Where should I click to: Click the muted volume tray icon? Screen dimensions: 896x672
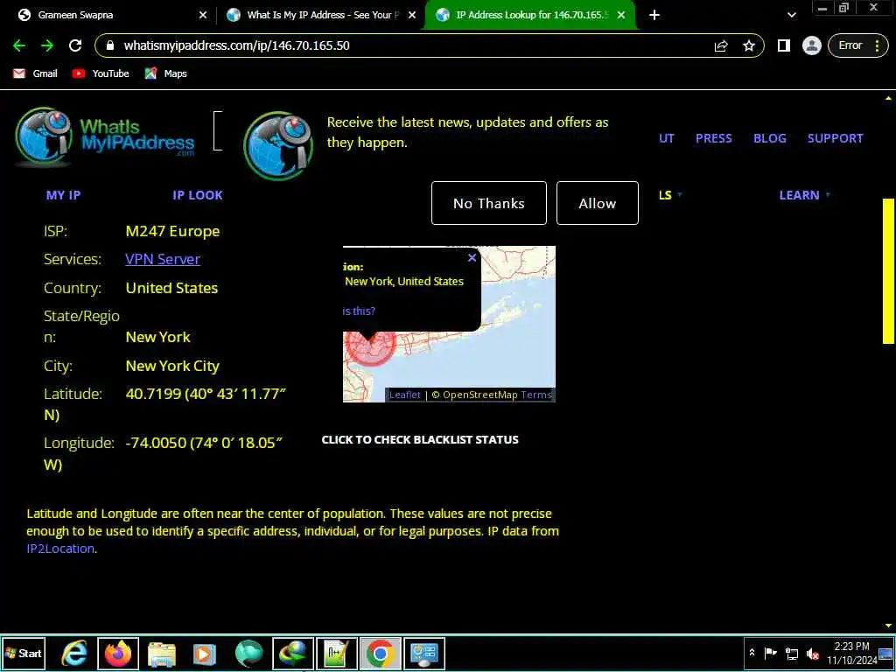tap(812, 653)
